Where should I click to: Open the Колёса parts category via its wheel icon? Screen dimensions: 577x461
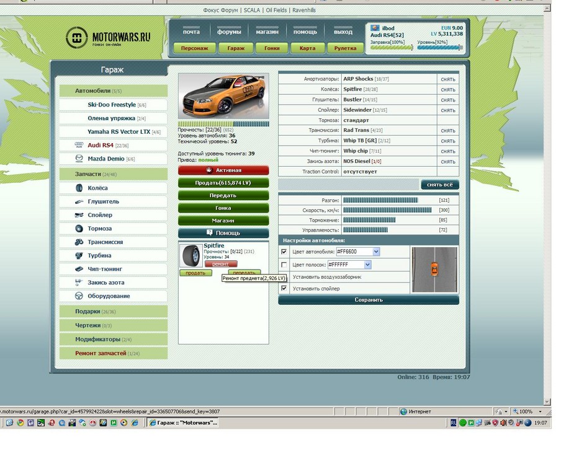point(79,188)
